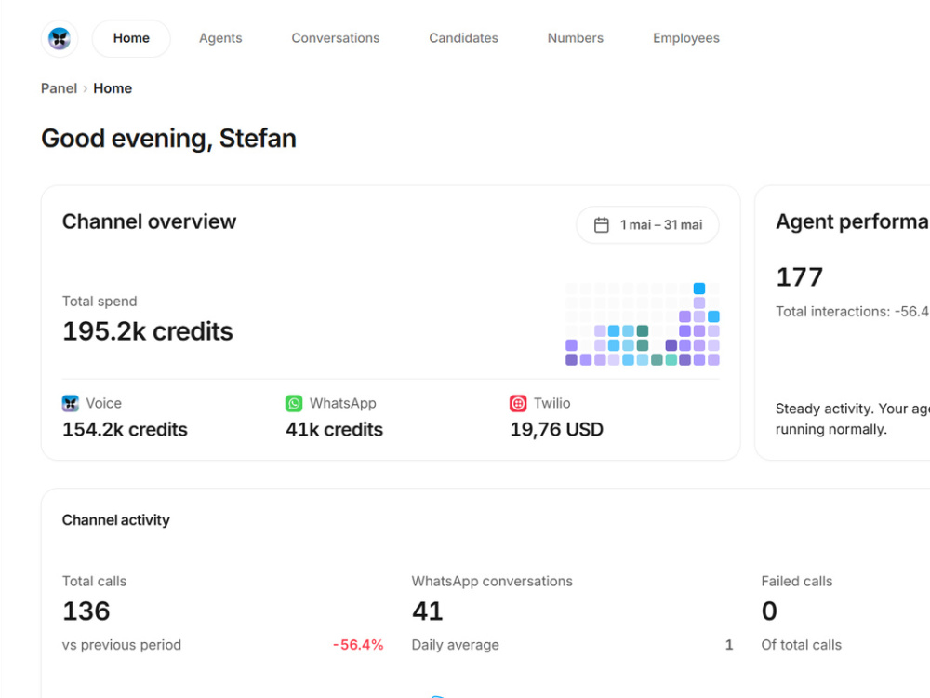
Task: Click the WhatsApp channel icon
Action: (x=294, y=404)
